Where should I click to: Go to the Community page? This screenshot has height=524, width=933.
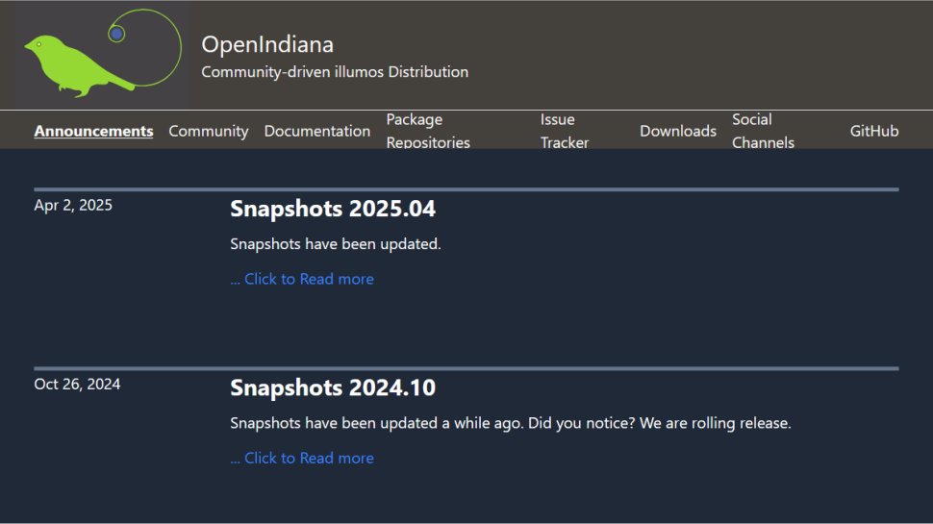pos(209,131)
